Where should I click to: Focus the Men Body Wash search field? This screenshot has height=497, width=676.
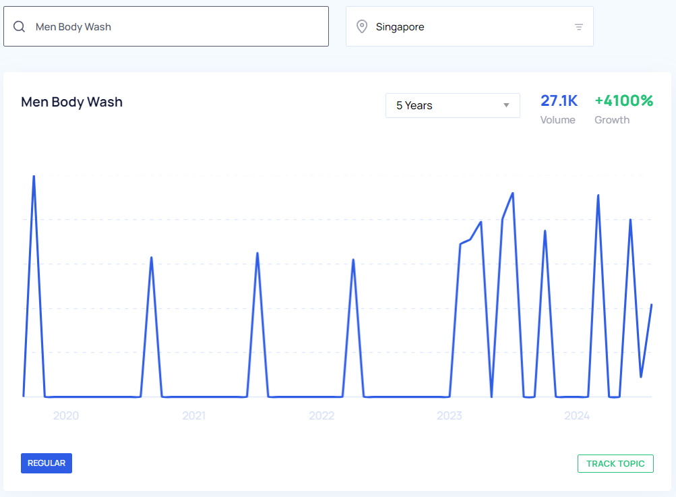pyautogui.click(x=175, y=27)
